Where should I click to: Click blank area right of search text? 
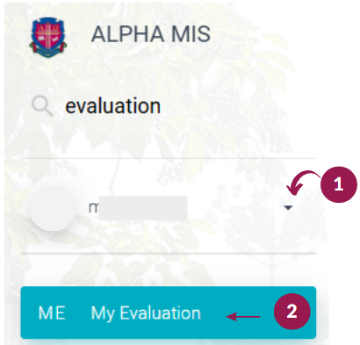[239, 106]
